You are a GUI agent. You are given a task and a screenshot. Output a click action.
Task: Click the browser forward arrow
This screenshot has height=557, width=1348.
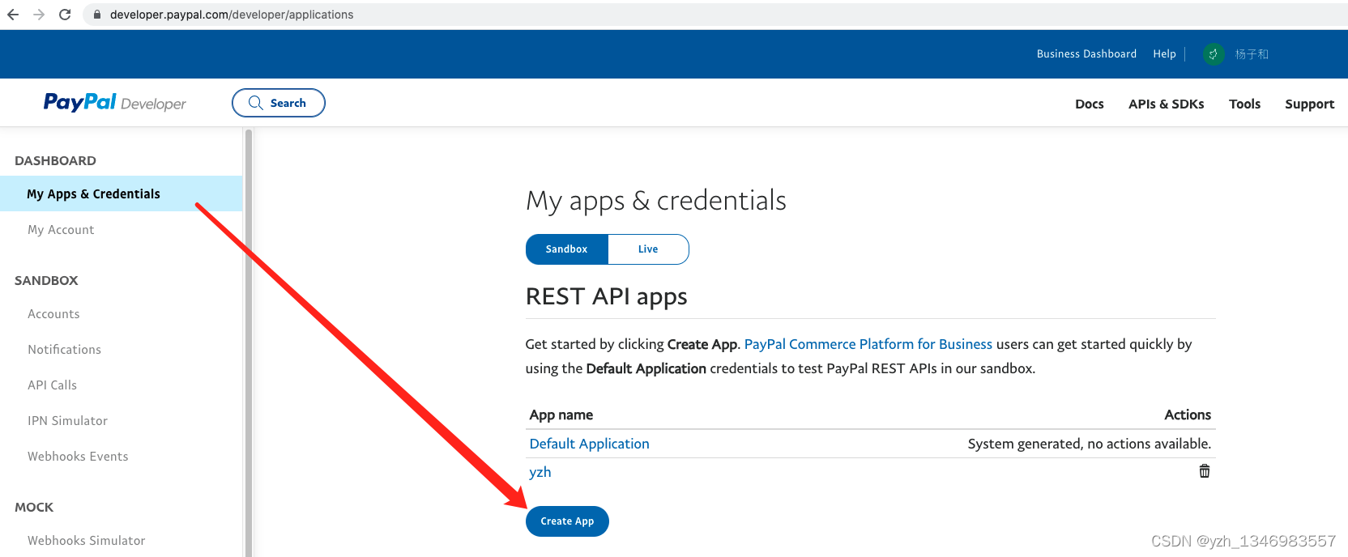point(39,15)
